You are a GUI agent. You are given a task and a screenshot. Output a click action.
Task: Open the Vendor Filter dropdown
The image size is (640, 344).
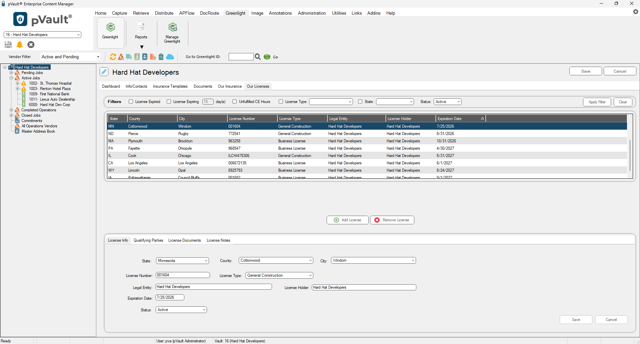click(70, 57)
